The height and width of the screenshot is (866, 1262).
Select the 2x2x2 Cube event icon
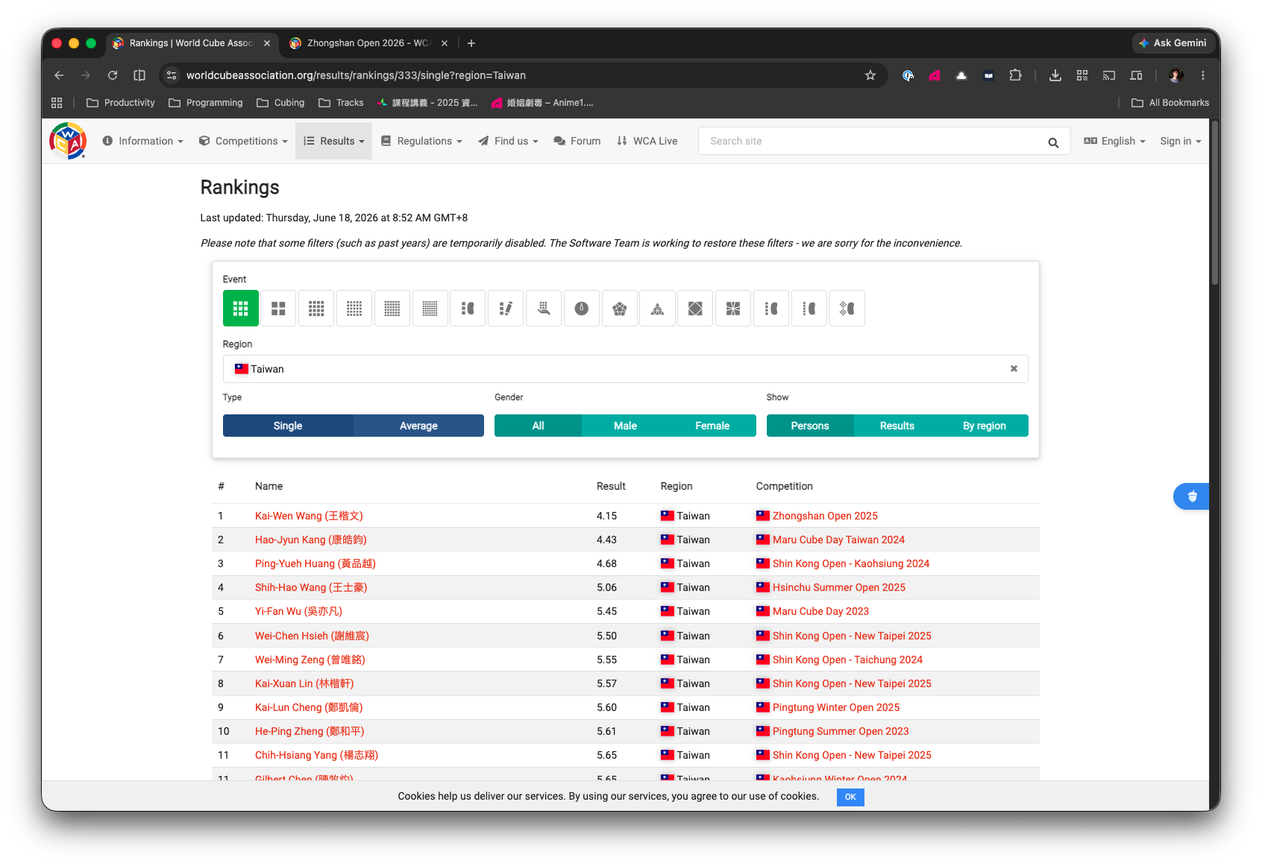pyautogui.click(x=278, y=309)
